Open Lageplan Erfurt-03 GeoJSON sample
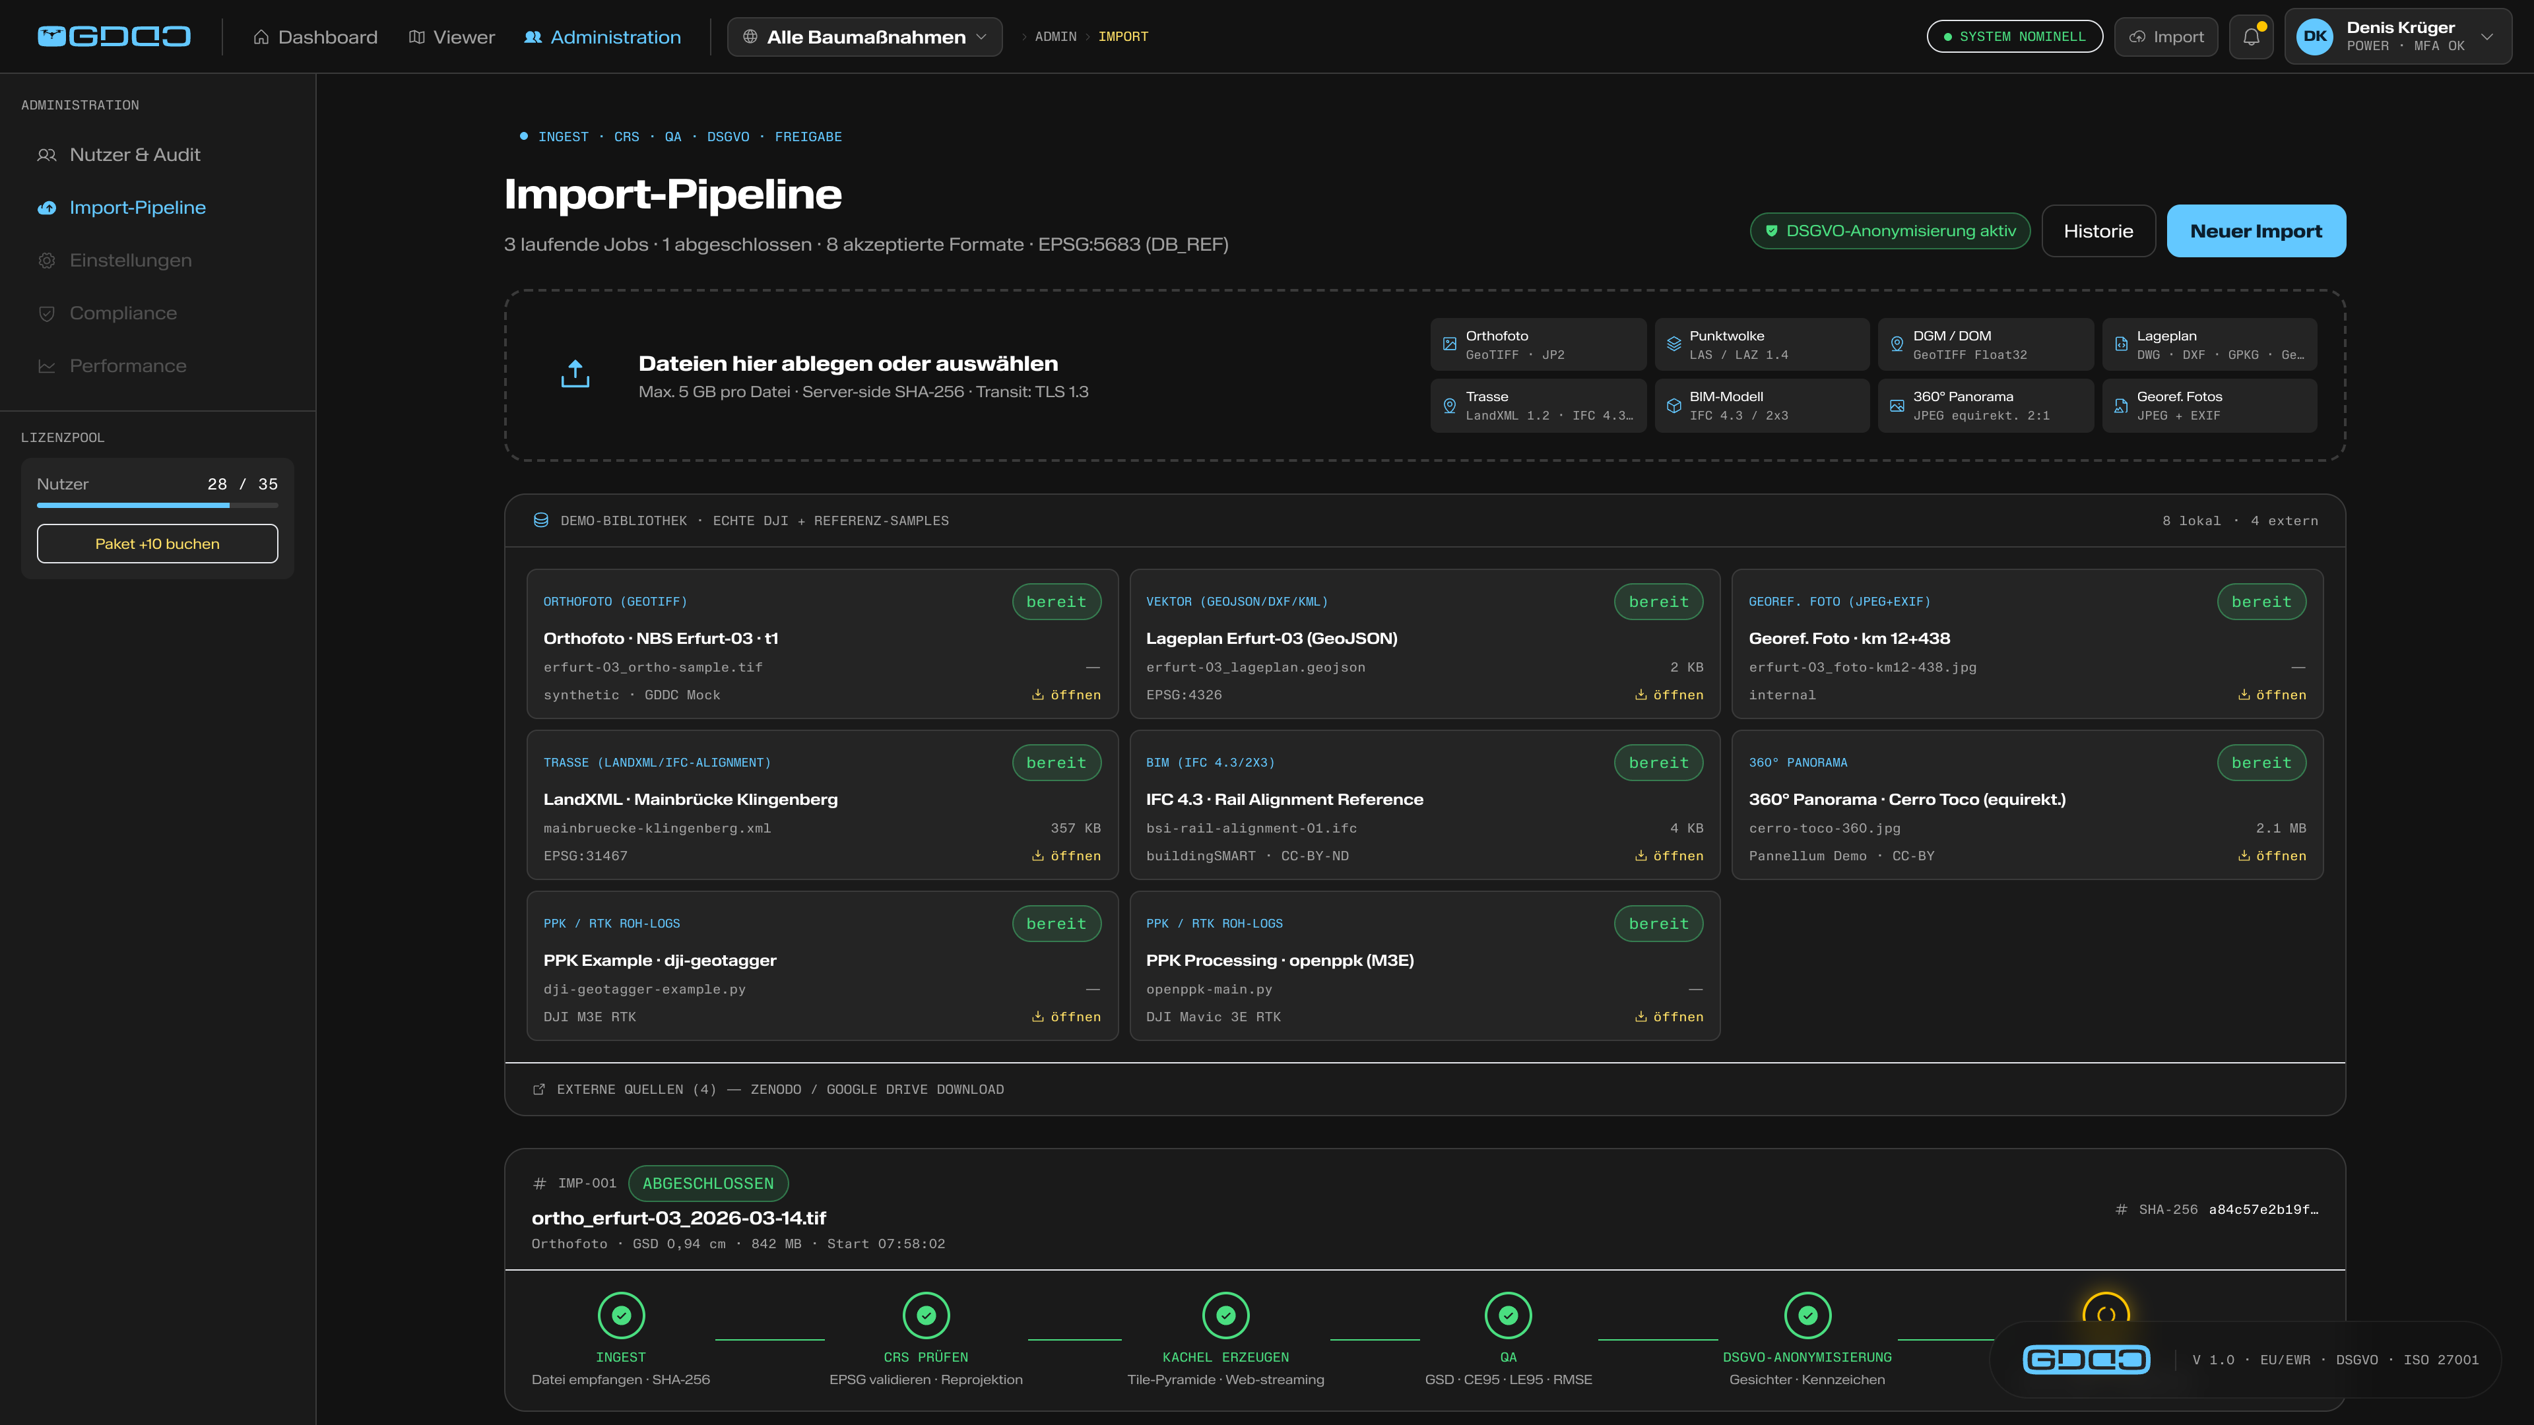 (1668, 695)
